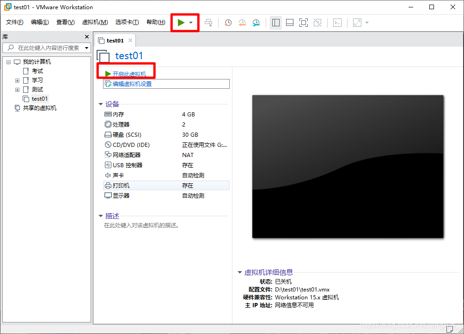
Task: Open the snapshot manager icon
Action: click(256, 23)
